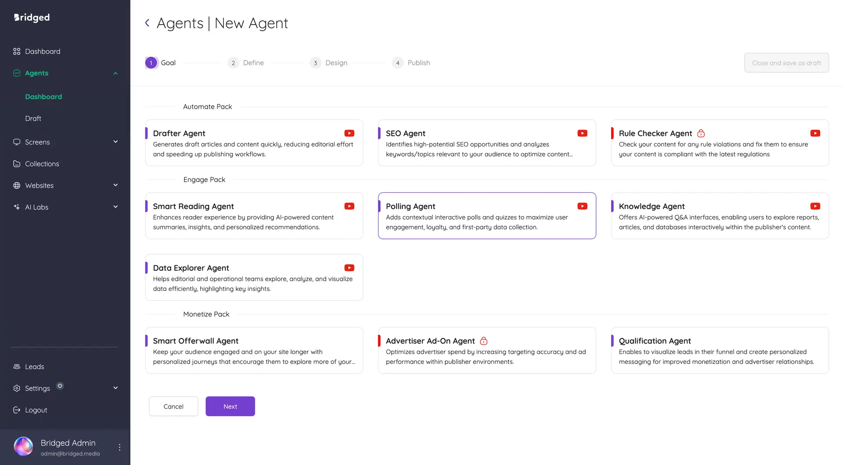The height and width of the screenshot is (465, 843).
Task: Open the Draft item under Agents
Action: (x=33, y=118)
